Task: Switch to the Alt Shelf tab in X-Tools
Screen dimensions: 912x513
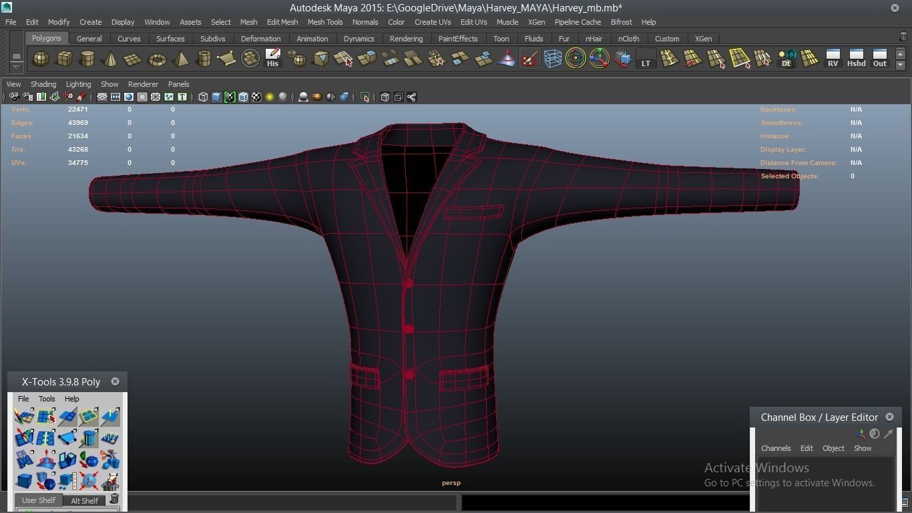Action: [84, 500]
